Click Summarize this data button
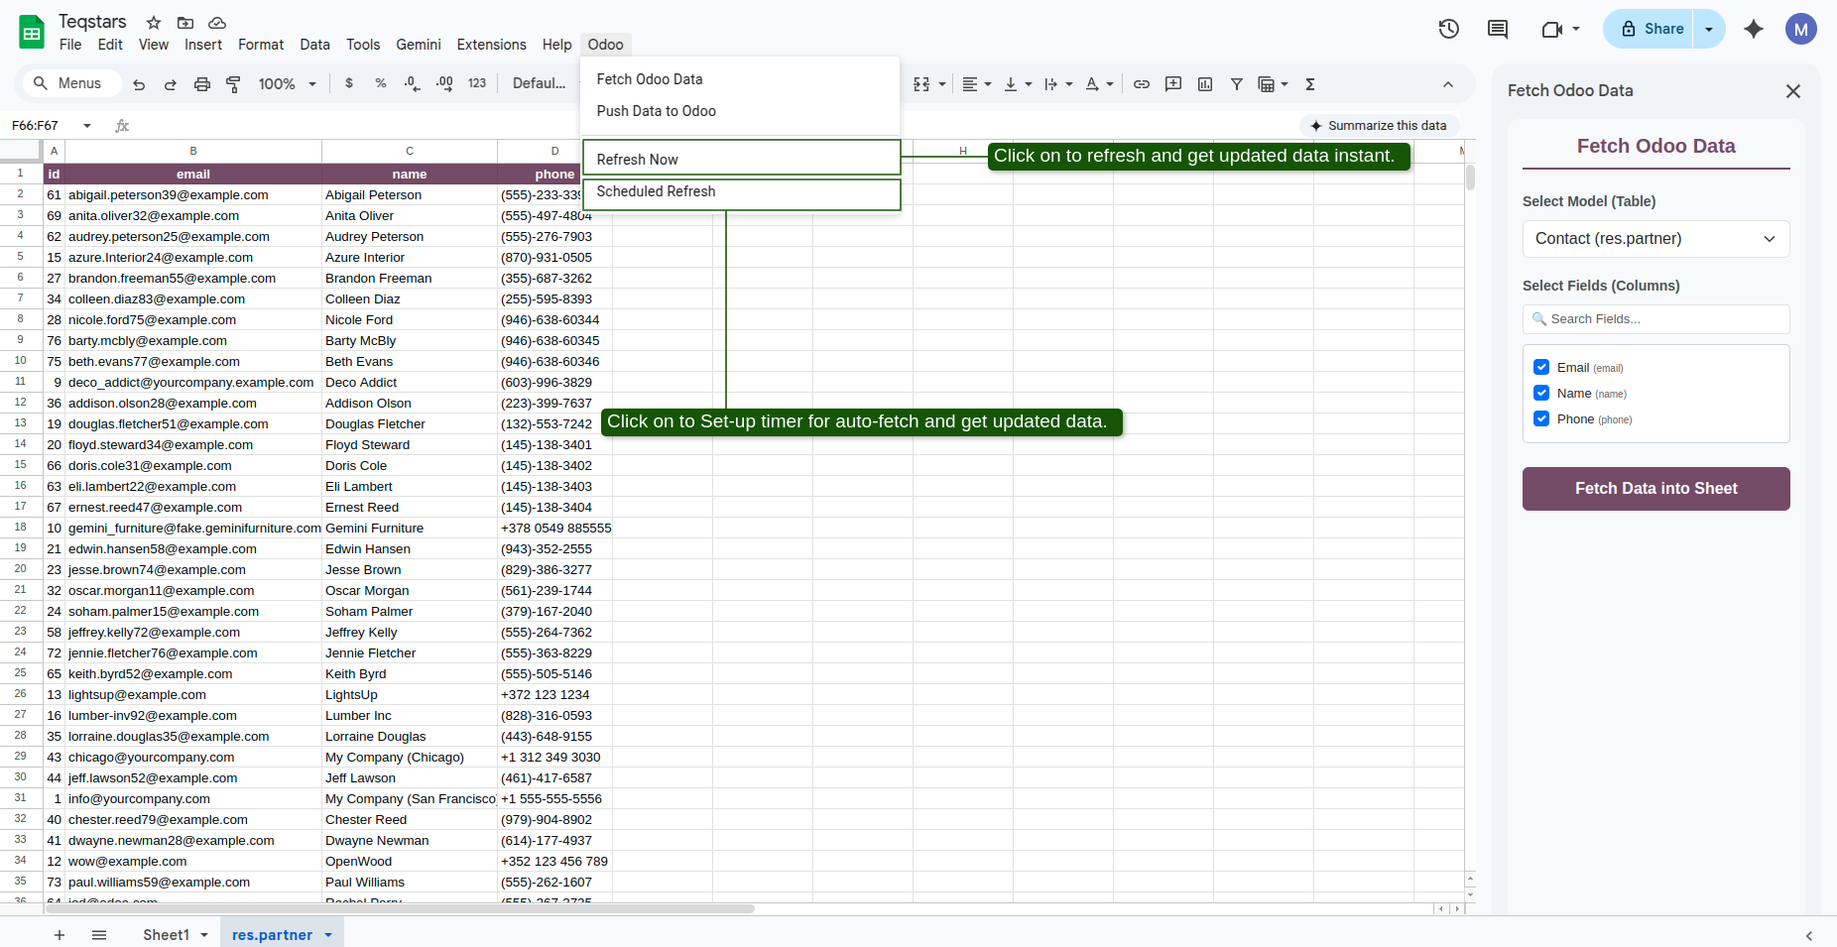1837x947 pixels. point(1379,126)
